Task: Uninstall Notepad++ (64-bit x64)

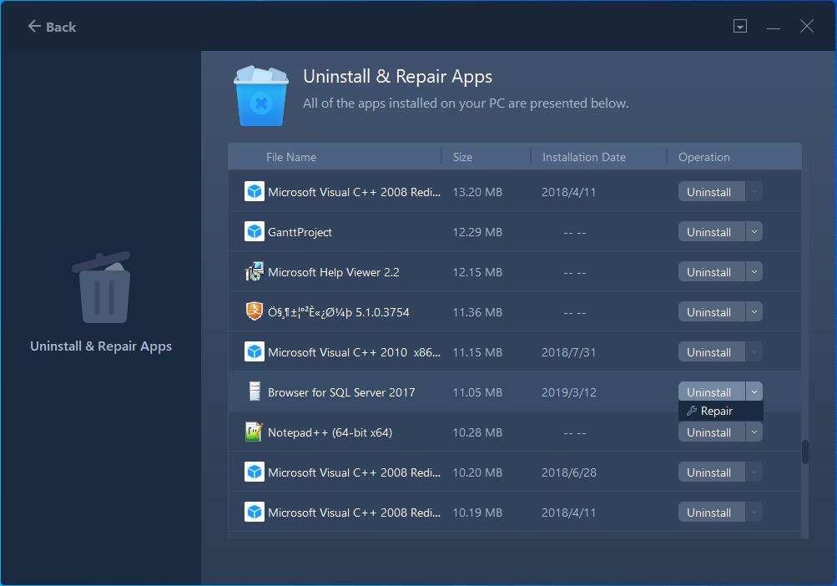Action: [711, 432]
